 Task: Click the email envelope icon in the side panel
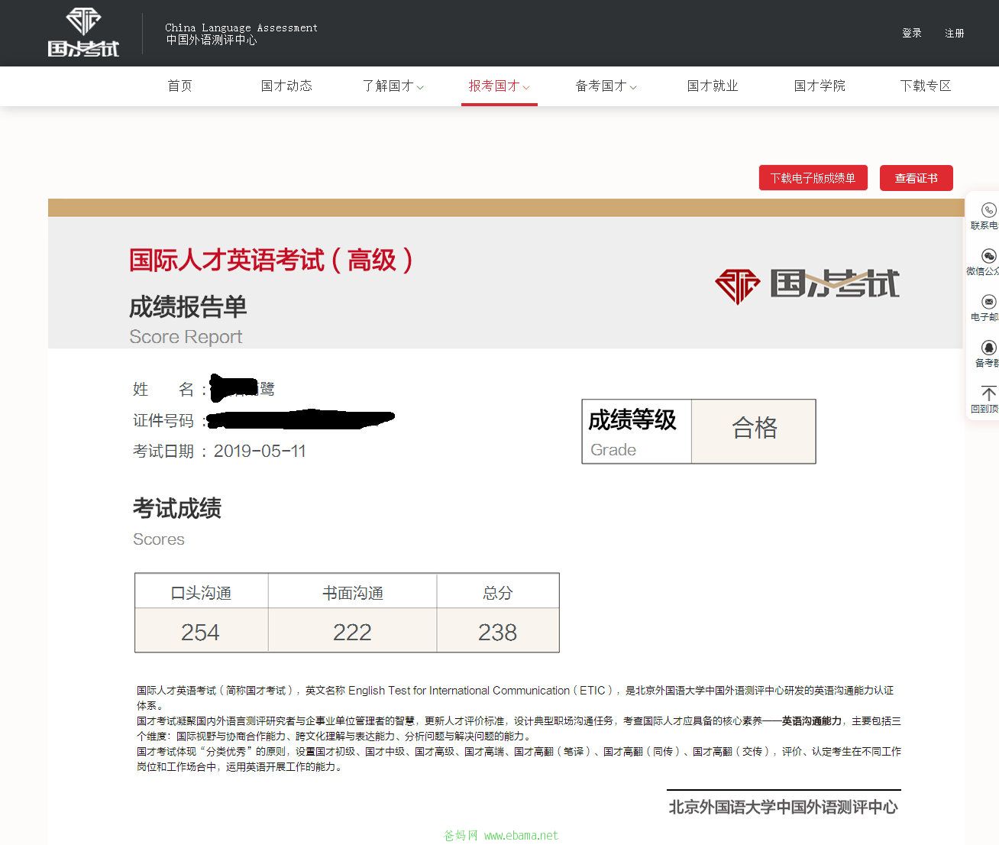(988, 301)
